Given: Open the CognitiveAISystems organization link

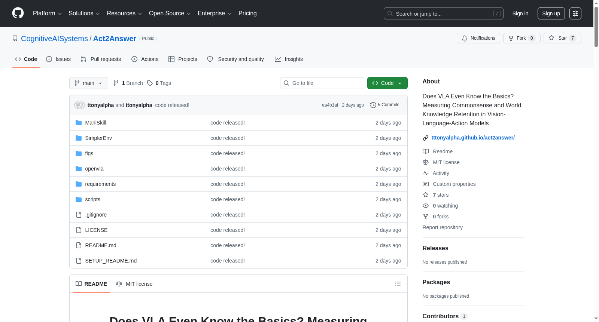Looking at the screenshot, I should (x=54, y=39).
